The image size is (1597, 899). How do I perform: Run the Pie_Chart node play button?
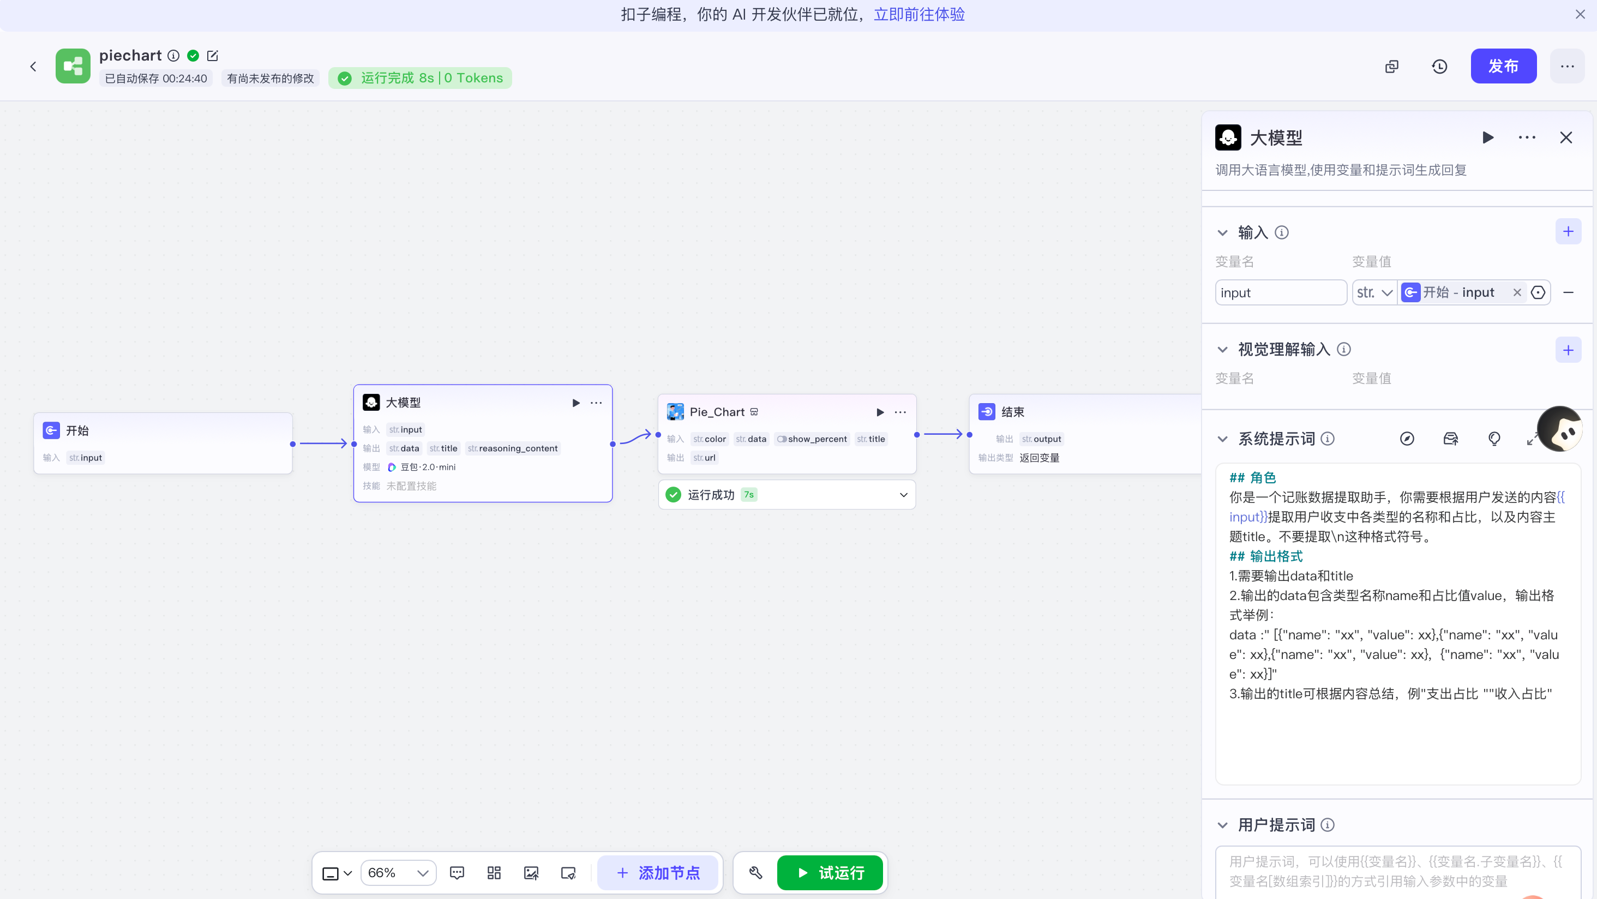(880, 412)
